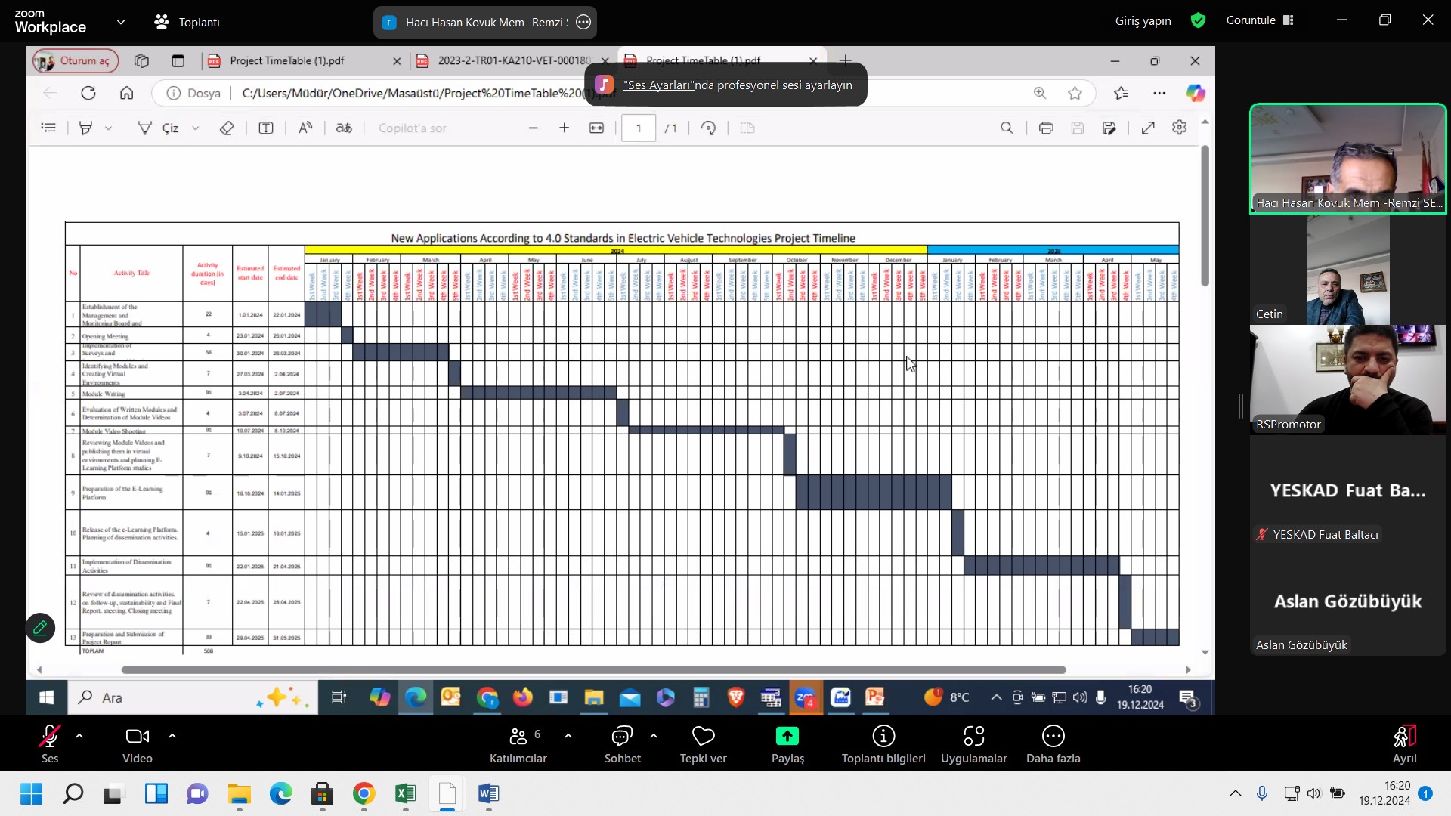Click the PDF rotate icon
The width and height of the screenshot is (1451, 816).
(708, 128)
